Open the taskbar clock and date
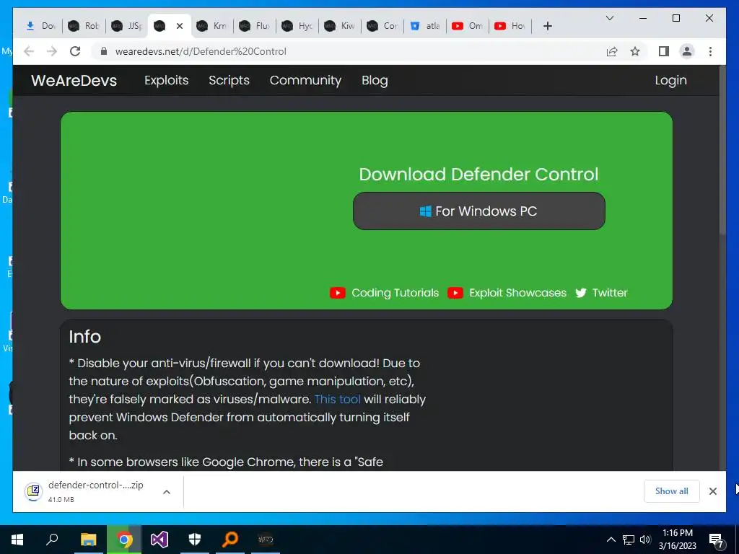Image resolution: width=739 pixels, height=554 pixels. click(x=677, y=540)
